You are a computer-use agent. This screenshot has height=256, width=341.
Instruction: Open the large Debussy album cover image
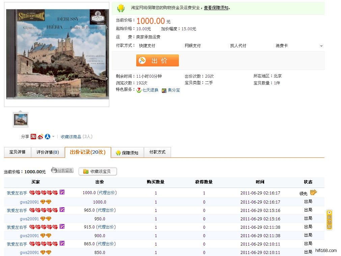[x=57, y=54]
